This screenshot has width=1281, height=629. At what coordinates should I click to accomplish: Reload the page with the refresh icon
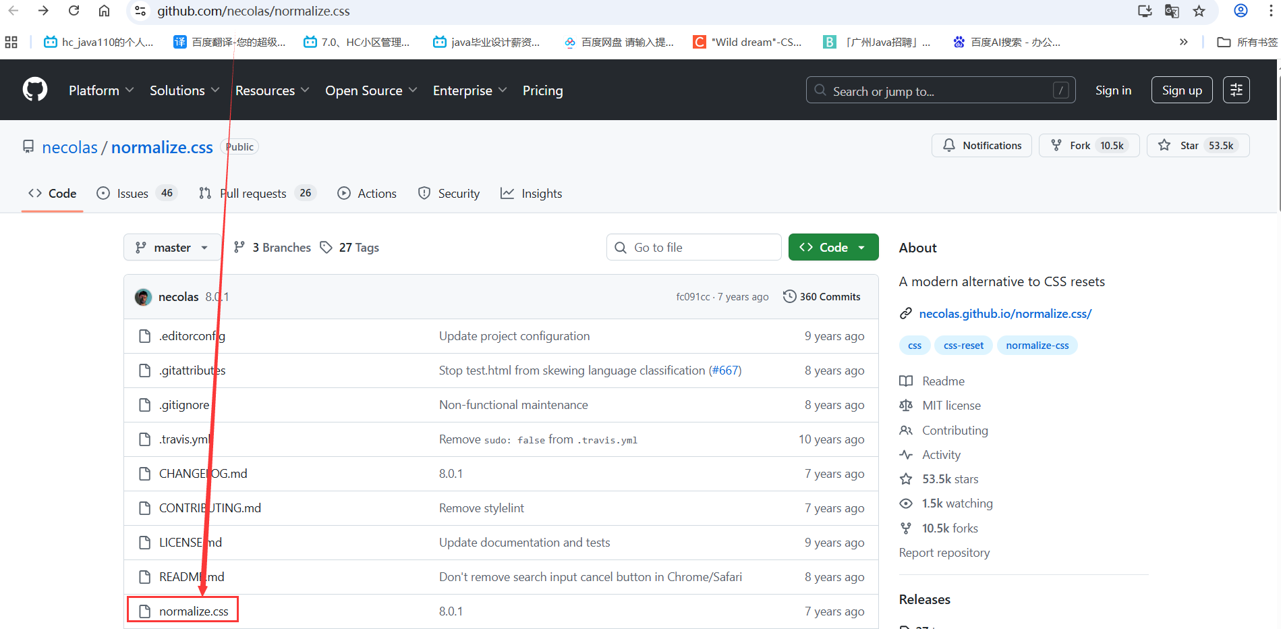tap(74, 11)
